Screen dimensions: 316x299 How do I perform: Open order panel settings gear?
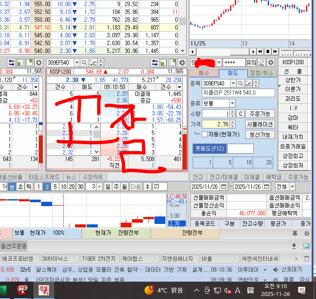pos(271,62)
